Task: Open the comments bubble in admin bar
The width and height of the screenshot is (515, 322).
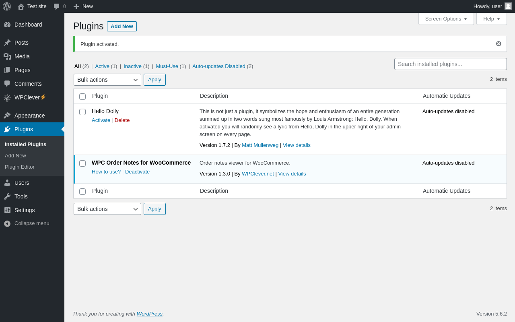Action: (56, 6)
